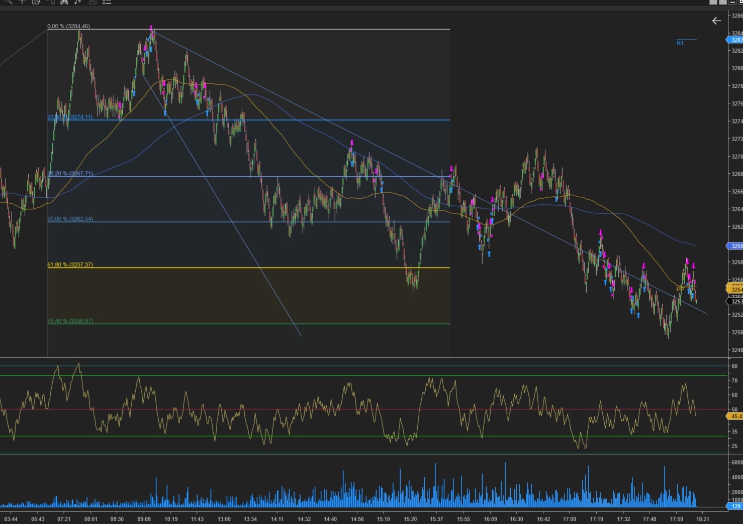Image resolution: width=744 pixels, height=526 pixels.
Task: Click the 3278 price axis label
Action: (x=737, y=86)
